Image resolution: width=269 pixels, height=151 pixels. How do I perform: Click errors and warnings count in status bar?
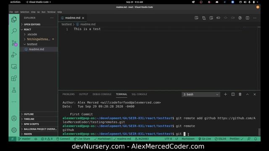point(47,139)
